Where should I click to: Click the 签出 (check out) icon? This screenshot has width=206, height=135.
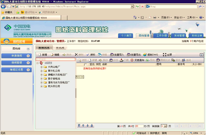(173, 60)
